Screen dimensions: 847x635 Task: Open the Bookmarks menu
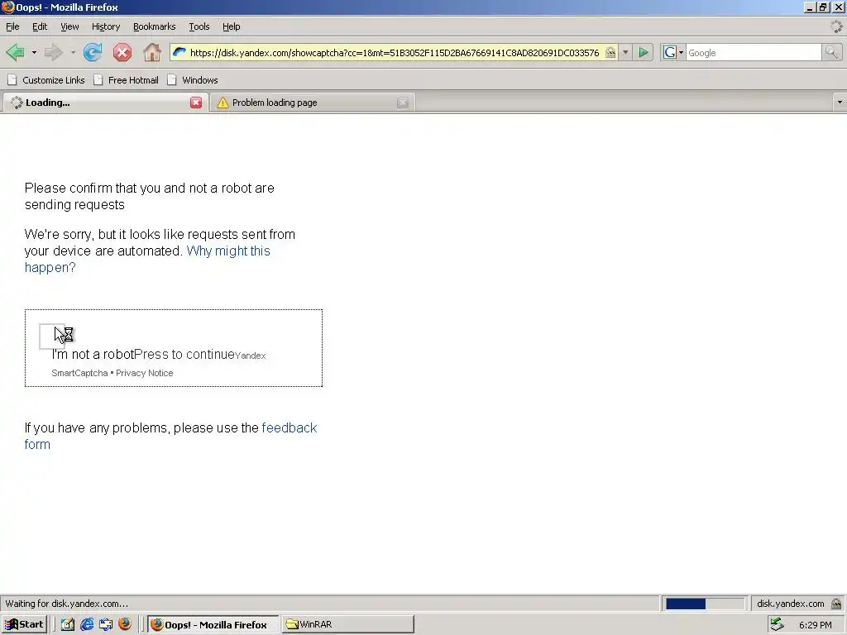155,26
